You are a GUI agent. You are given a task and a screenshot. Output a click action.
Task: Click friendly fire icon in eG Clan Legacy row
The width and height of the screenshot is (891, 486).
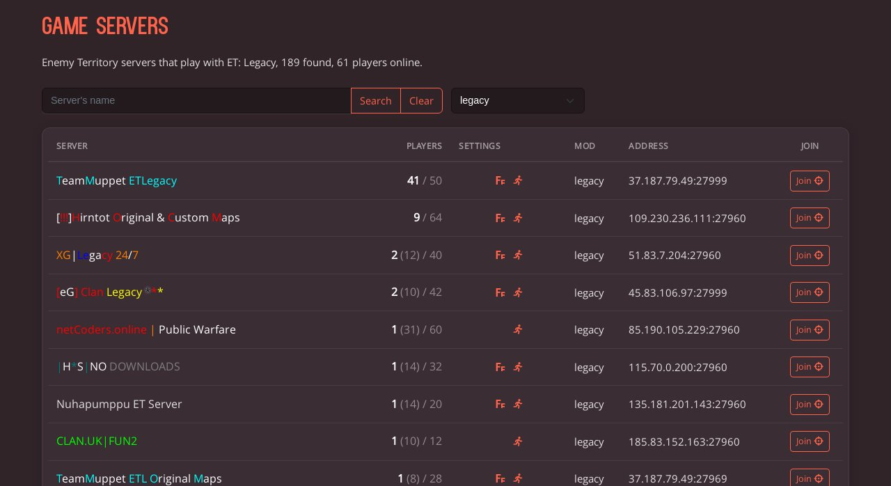coord(500,292)
